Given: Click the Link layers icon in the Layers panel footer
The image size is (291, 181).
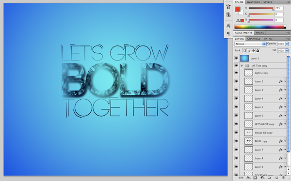Looking at the screenshot, I should click(241, 178).
